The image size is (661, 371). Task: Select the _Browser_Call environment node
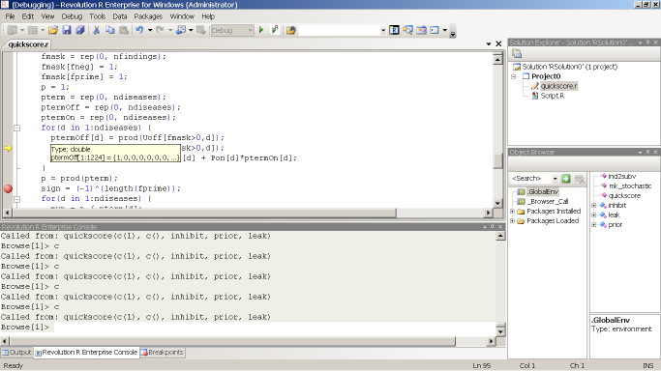[x=548, y=202]
